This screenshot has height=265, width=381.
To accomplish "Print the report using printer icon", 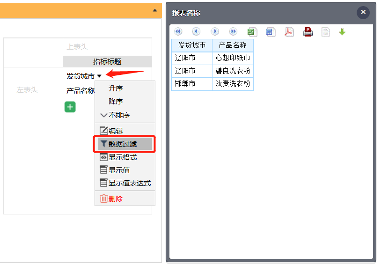I will coord(308,32).
